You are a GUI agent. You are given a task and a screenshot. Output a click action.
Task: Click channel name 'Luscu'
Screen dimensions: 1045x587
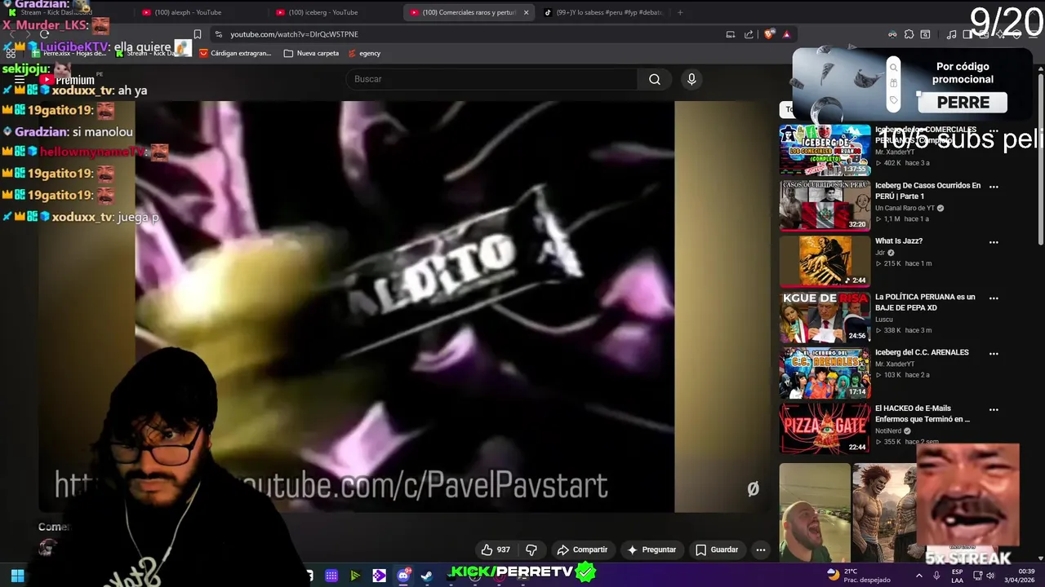tap(884, 319)
